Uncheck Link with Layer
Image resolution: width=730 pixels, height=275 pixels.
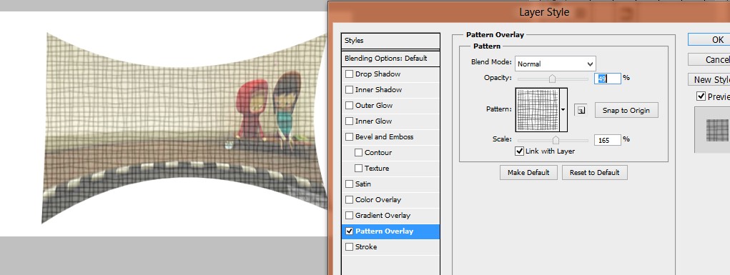(x=520, y=151)
